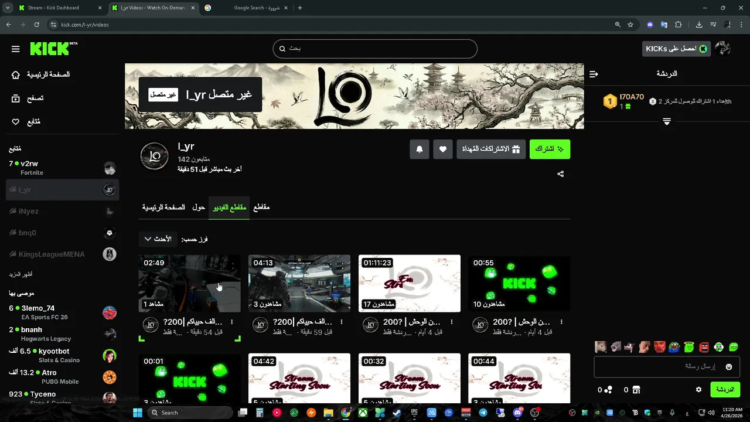Open chat settings gear icon
Screen dimensions: 750x422
[698, 390]
